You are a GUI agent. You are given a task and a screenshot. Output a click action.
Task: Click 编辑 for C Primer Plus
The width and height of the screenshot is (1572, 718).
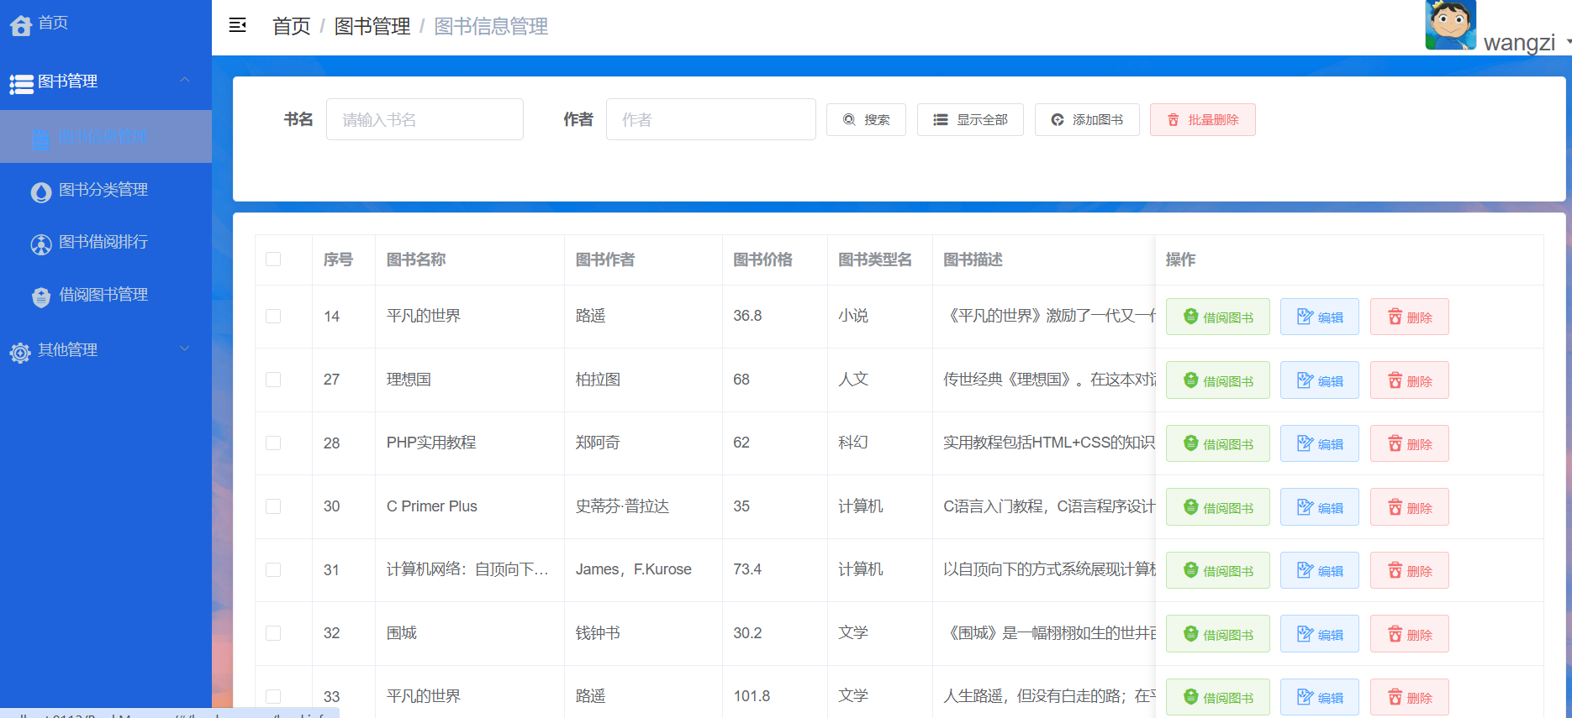pyautogui.click(x=1320, y=507)
